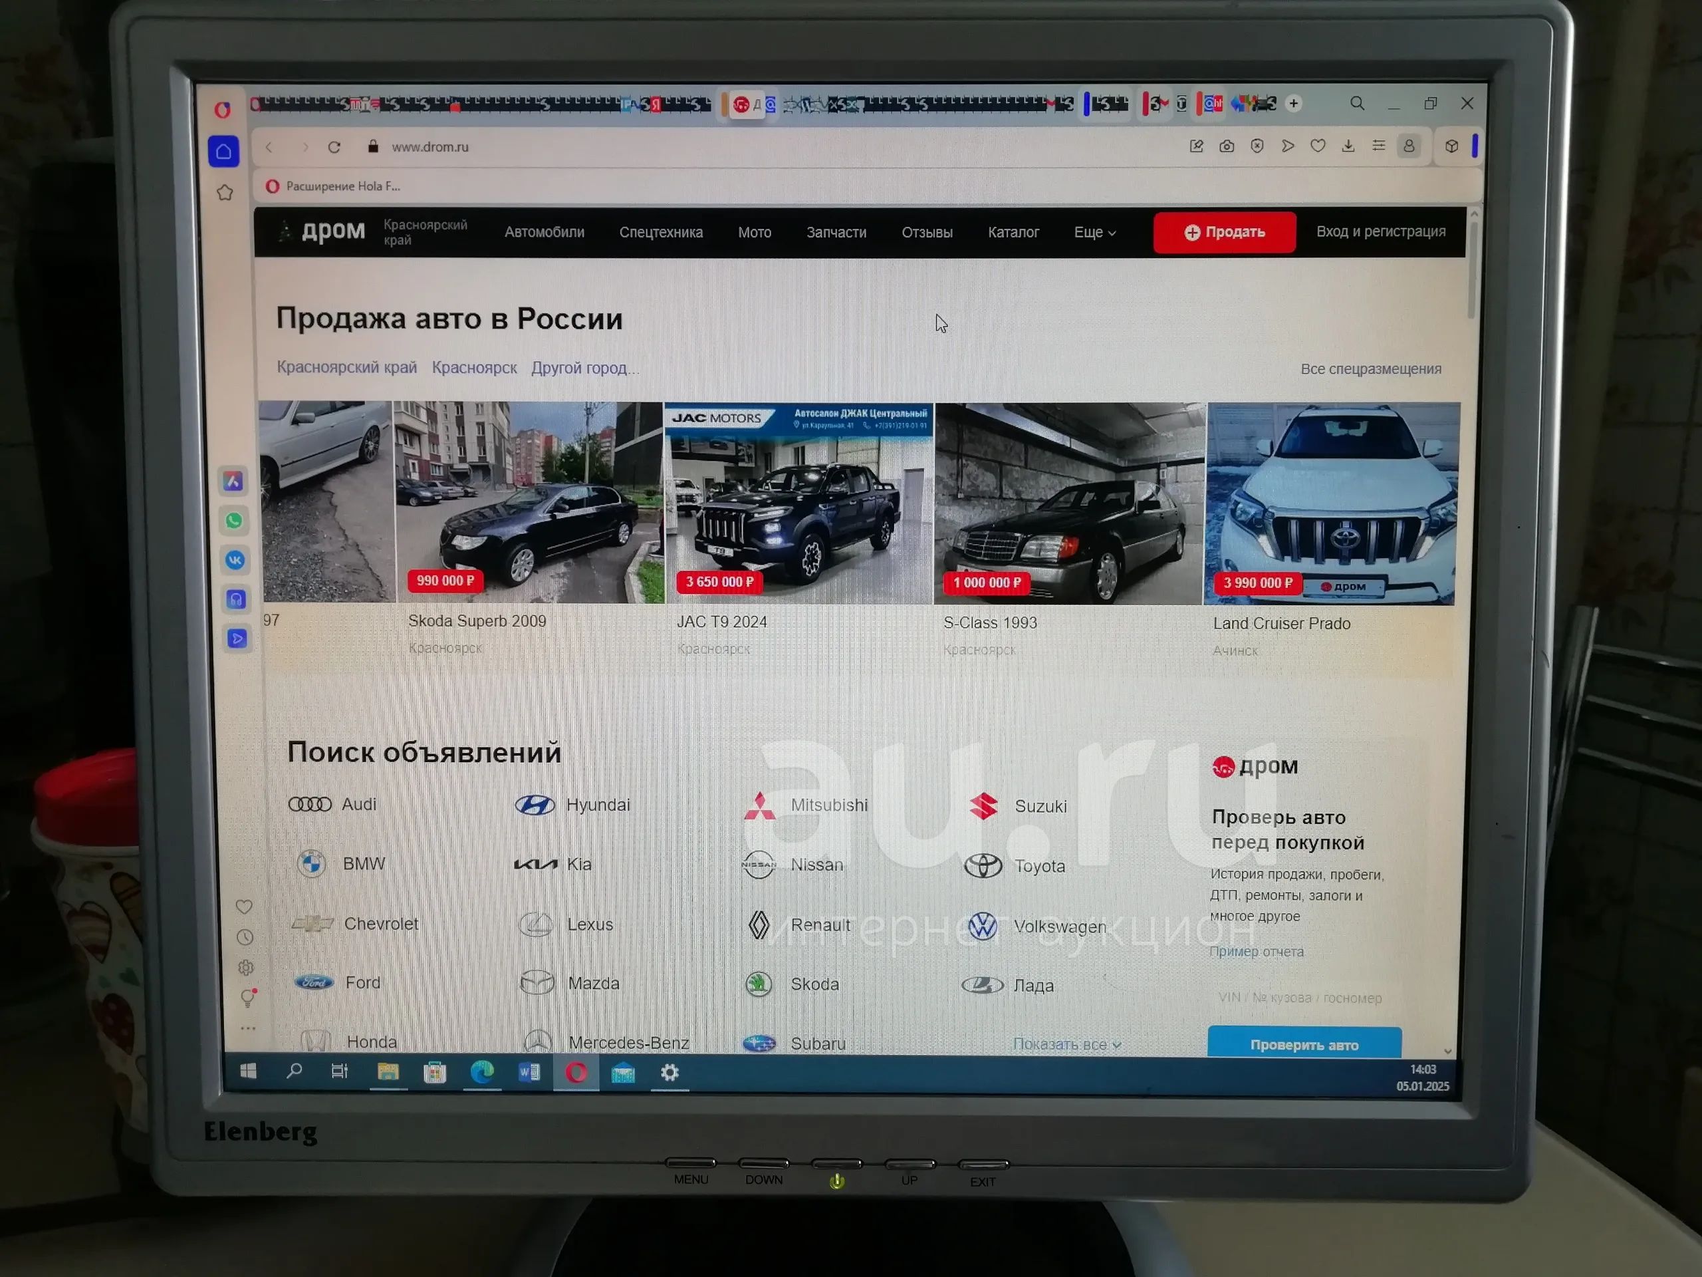Select Hyundai brand in search list
1702x1277 pixels.
tap(572, 804)
